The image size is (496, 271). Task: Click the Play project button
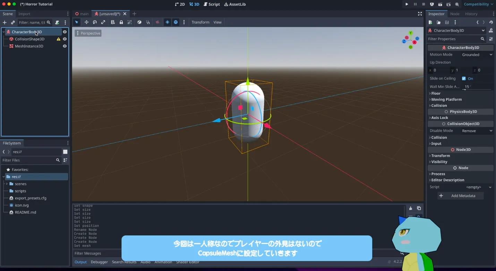[407, 4]
